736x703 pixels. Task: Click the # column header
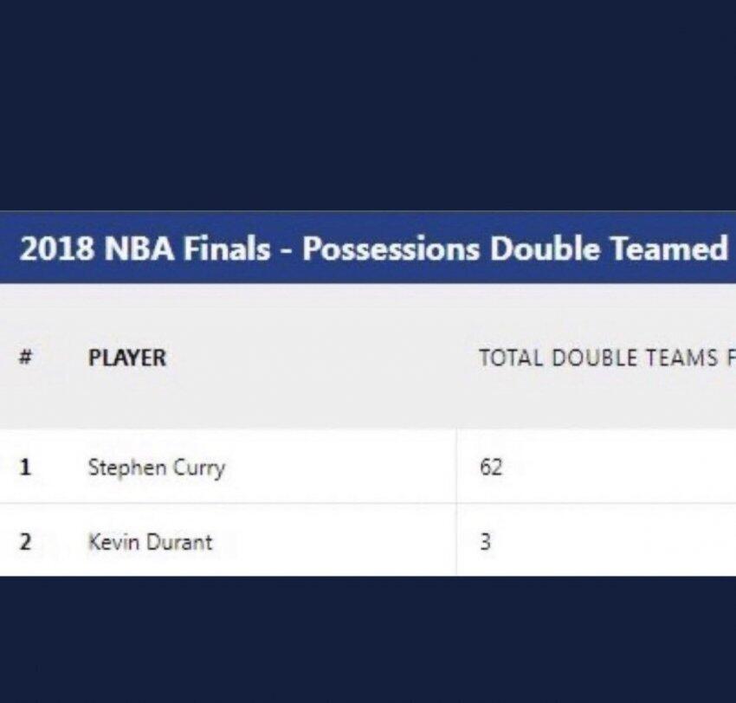[x=25, y=358]
